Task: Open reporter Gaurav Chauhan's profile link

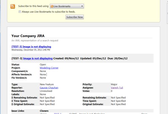Action: [x=49, y=88]
